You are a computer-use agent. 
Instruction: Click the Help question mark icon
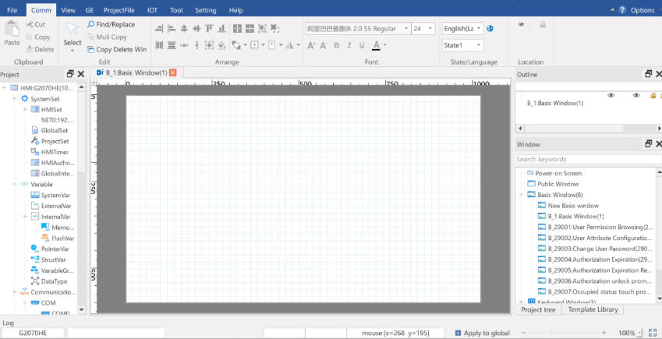[622, 10]
